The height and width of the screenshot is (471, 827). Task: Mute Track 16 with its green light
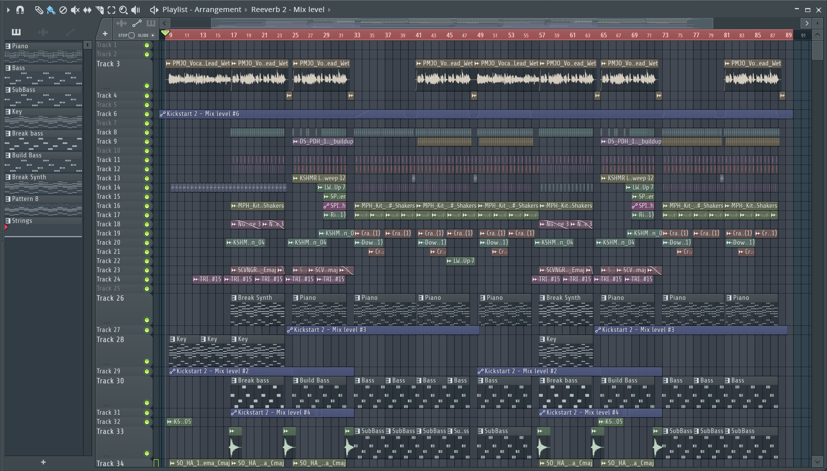(x=147, y=206)
